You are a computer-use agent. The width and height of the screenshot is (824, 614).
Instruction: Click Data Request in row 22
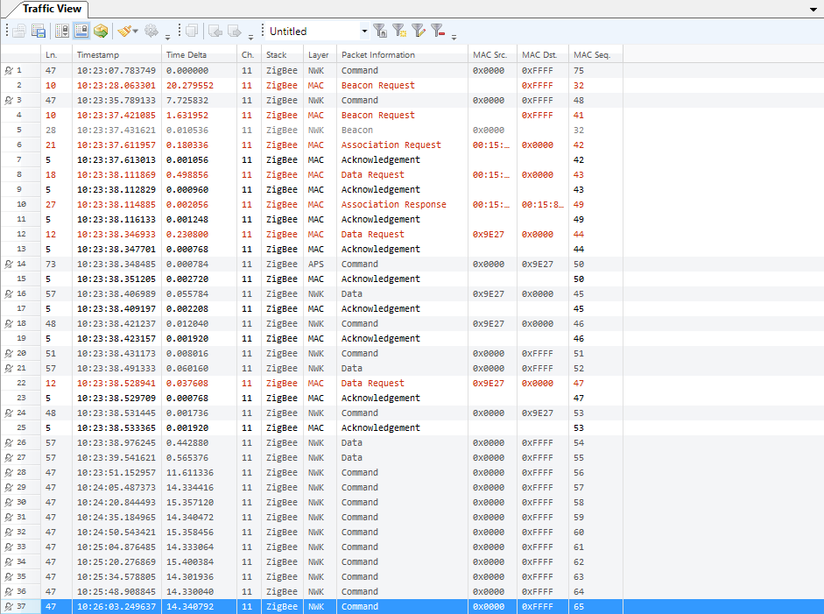372,384
